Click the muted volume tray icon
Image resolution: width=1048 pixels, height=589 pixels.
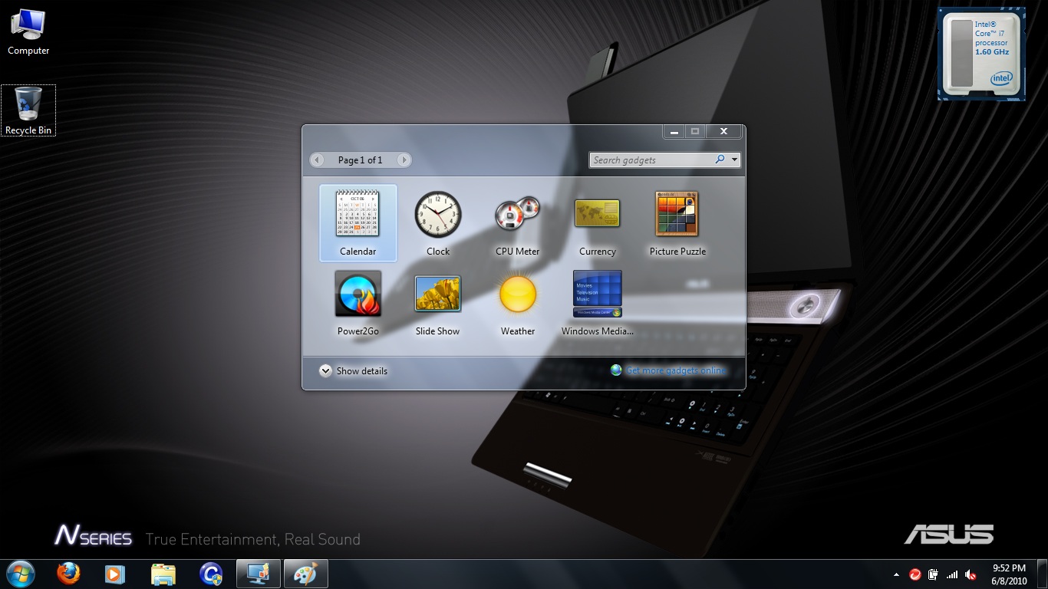click(x=971, y=574)
